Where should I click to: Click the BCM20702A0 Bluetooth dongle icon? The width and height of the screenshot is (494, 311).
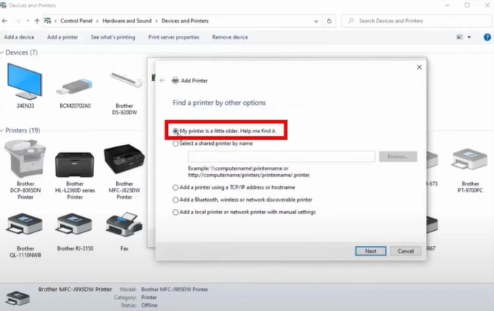[74, 87]
